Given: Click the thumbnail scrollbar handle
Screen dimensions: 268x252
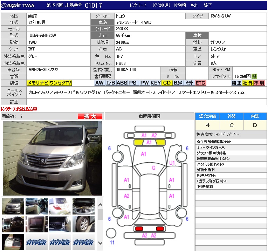Looking at the screenshot, I should [x=100, y=214].
